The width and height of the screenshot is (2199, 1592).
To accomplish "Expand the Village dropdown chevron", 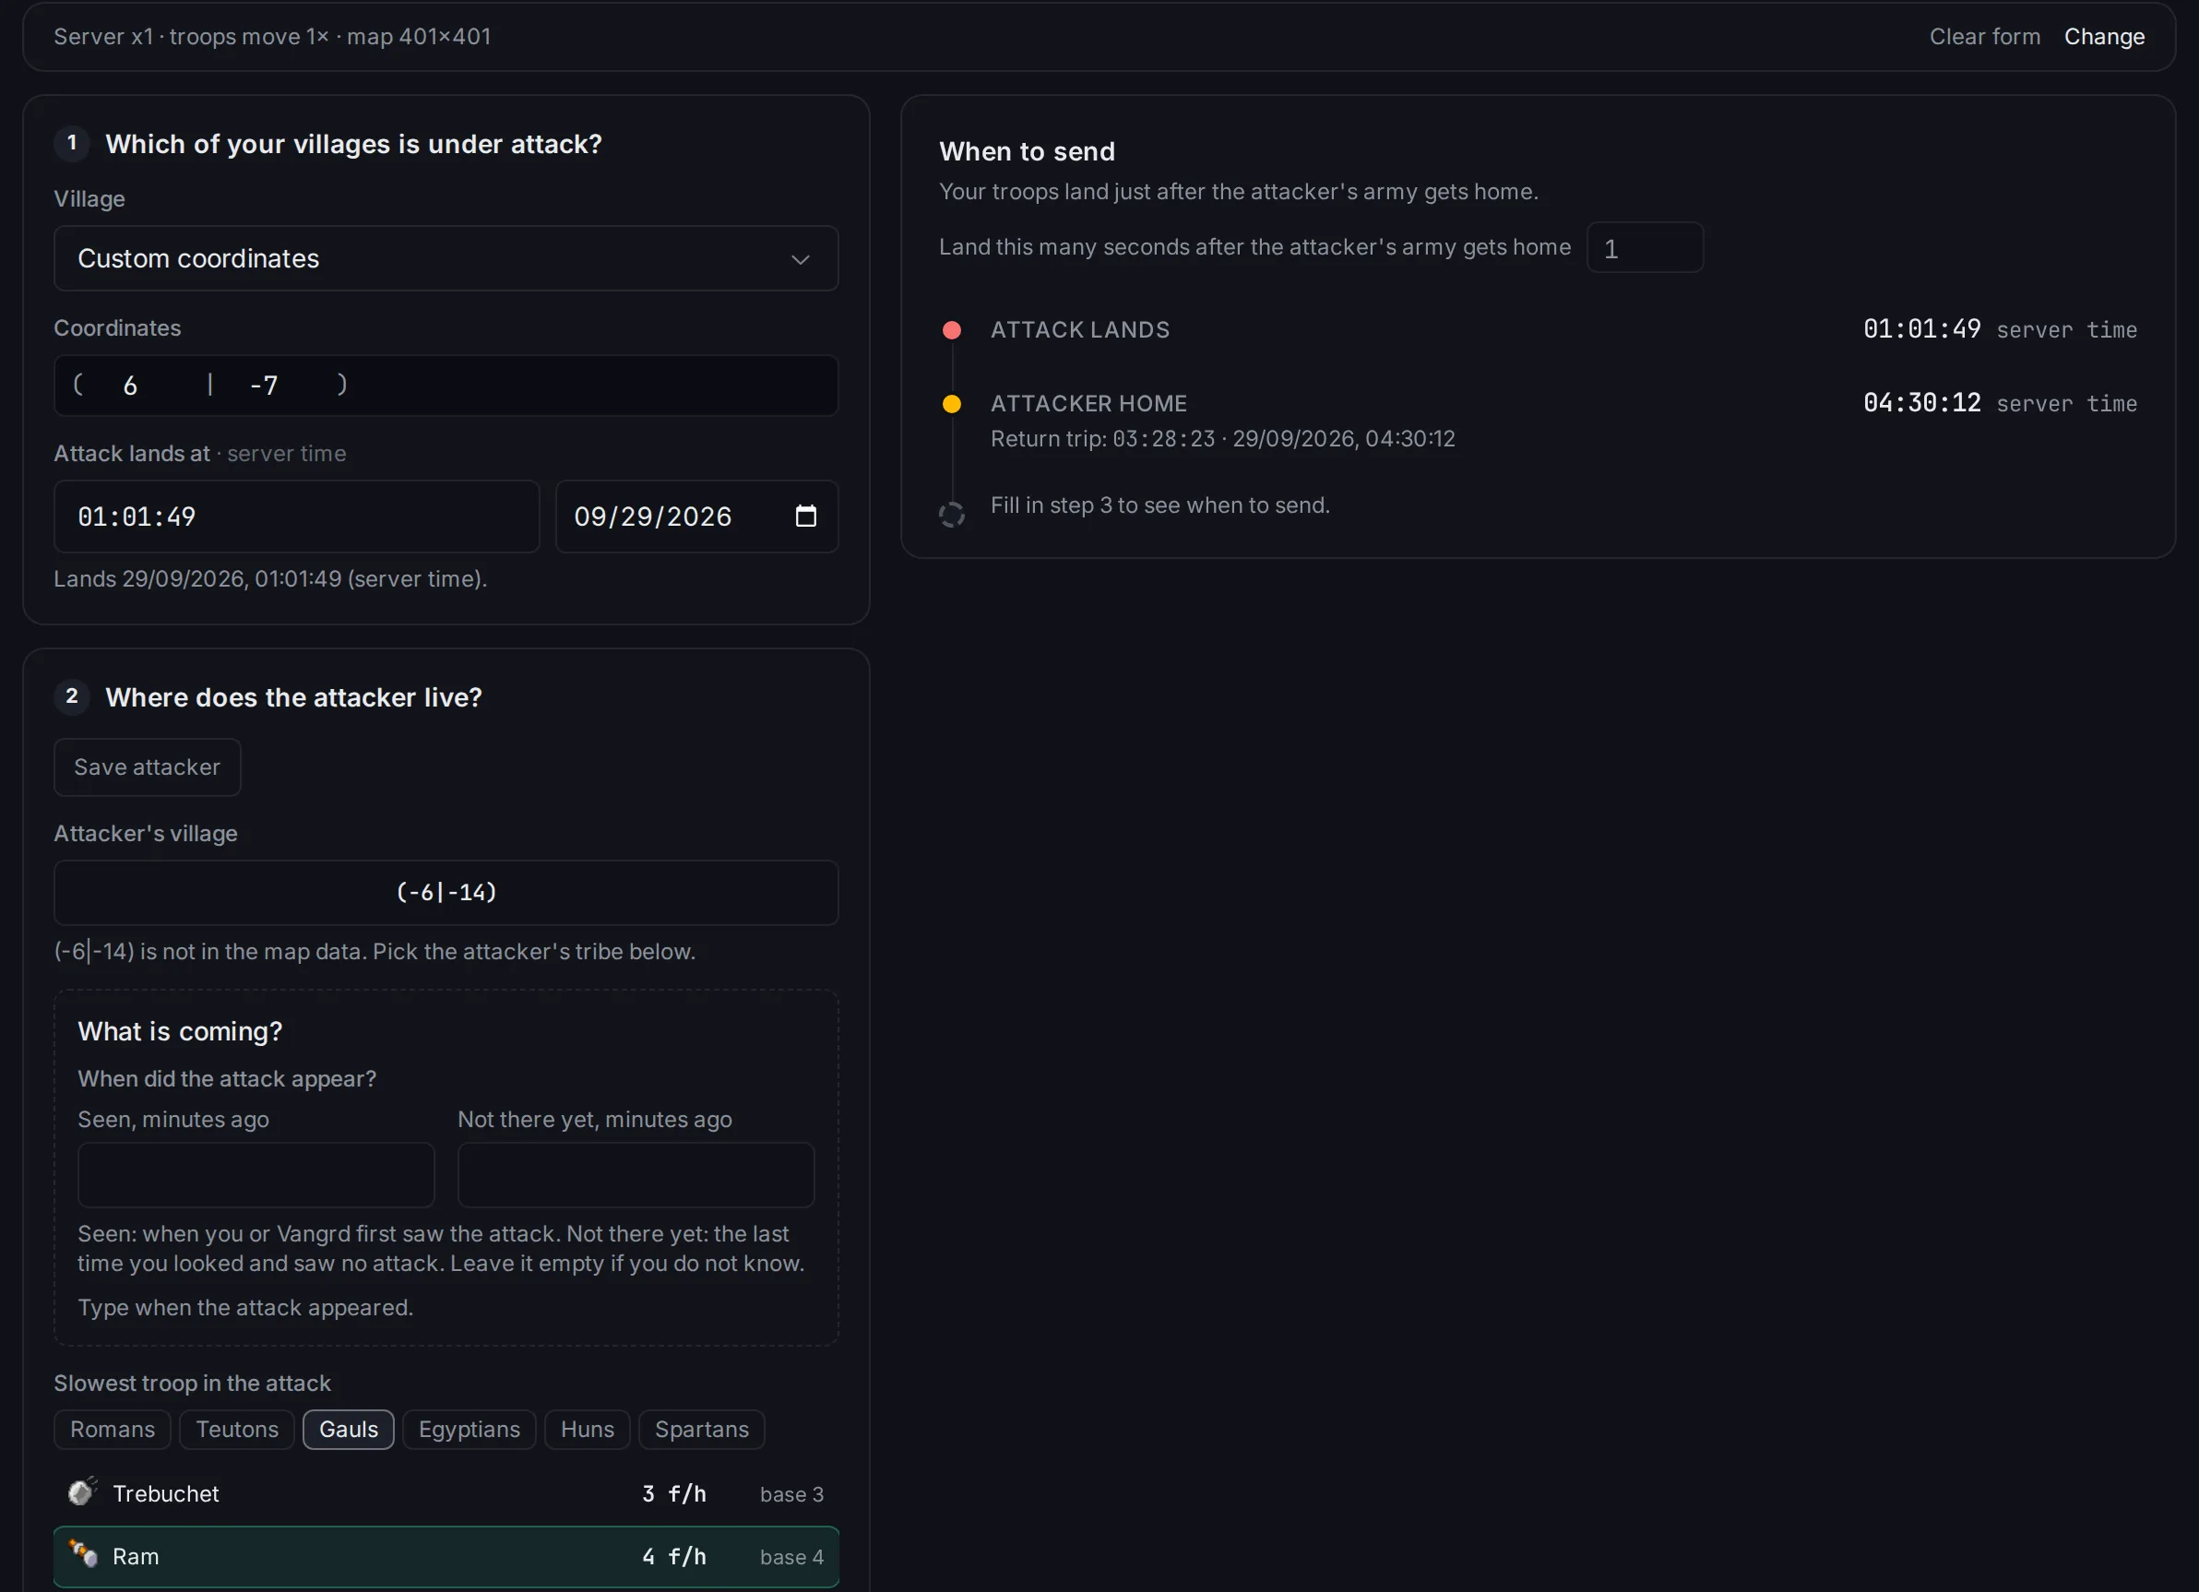I will (800, 259).
